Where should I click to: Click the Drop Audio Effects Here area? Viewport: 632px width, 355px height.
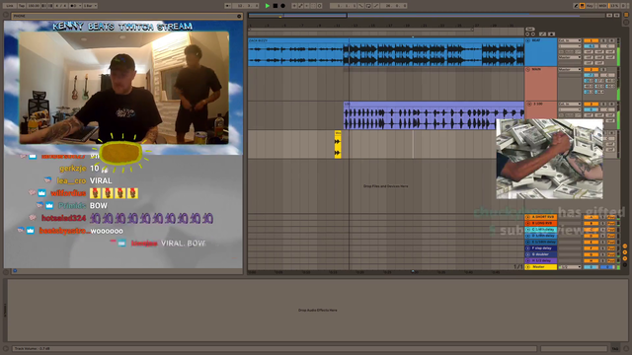pos(318,310)
